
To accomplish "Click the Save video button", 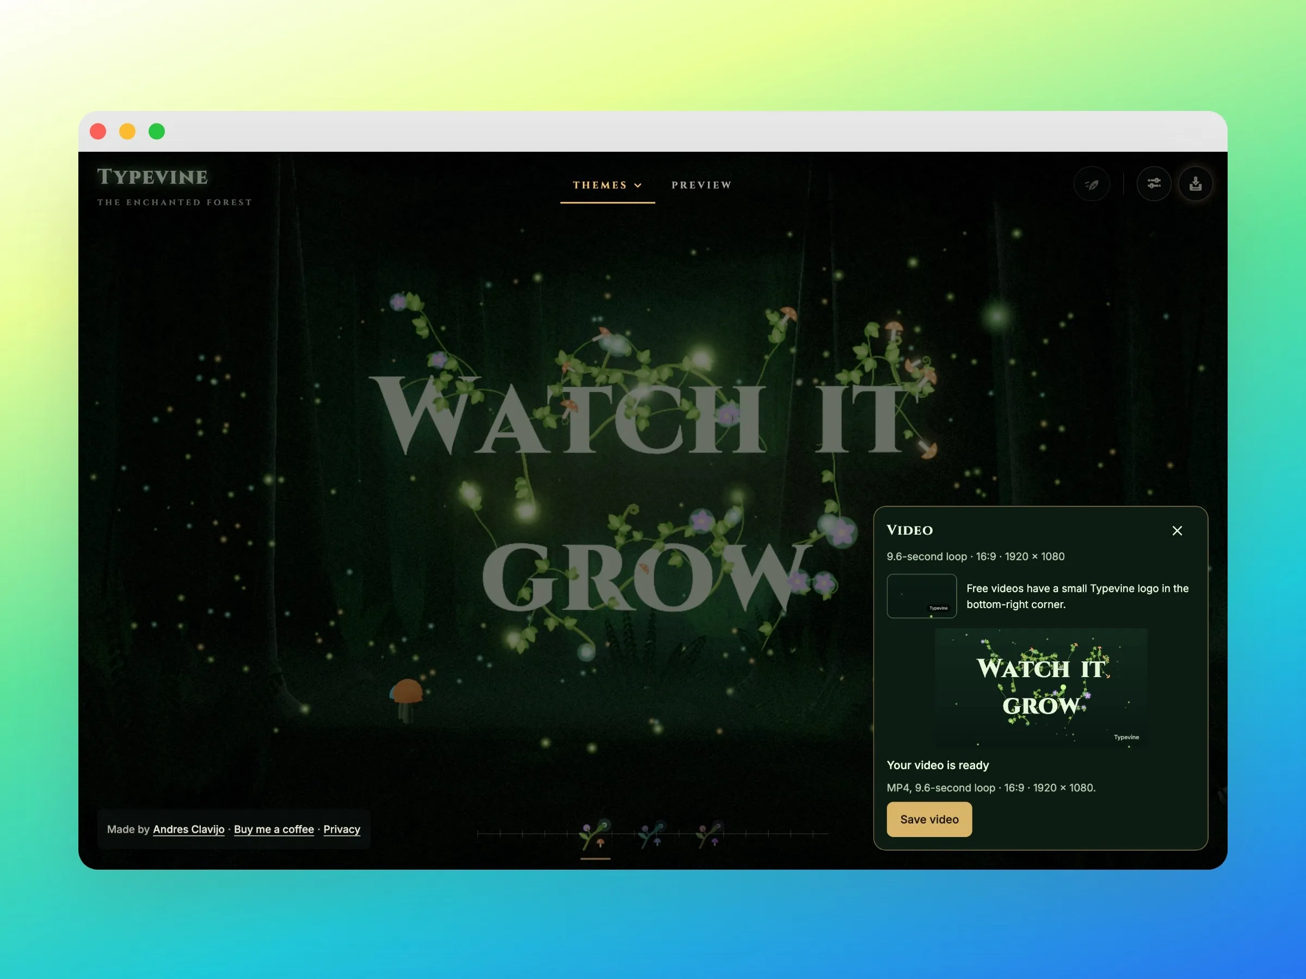I will coord(929,819).
